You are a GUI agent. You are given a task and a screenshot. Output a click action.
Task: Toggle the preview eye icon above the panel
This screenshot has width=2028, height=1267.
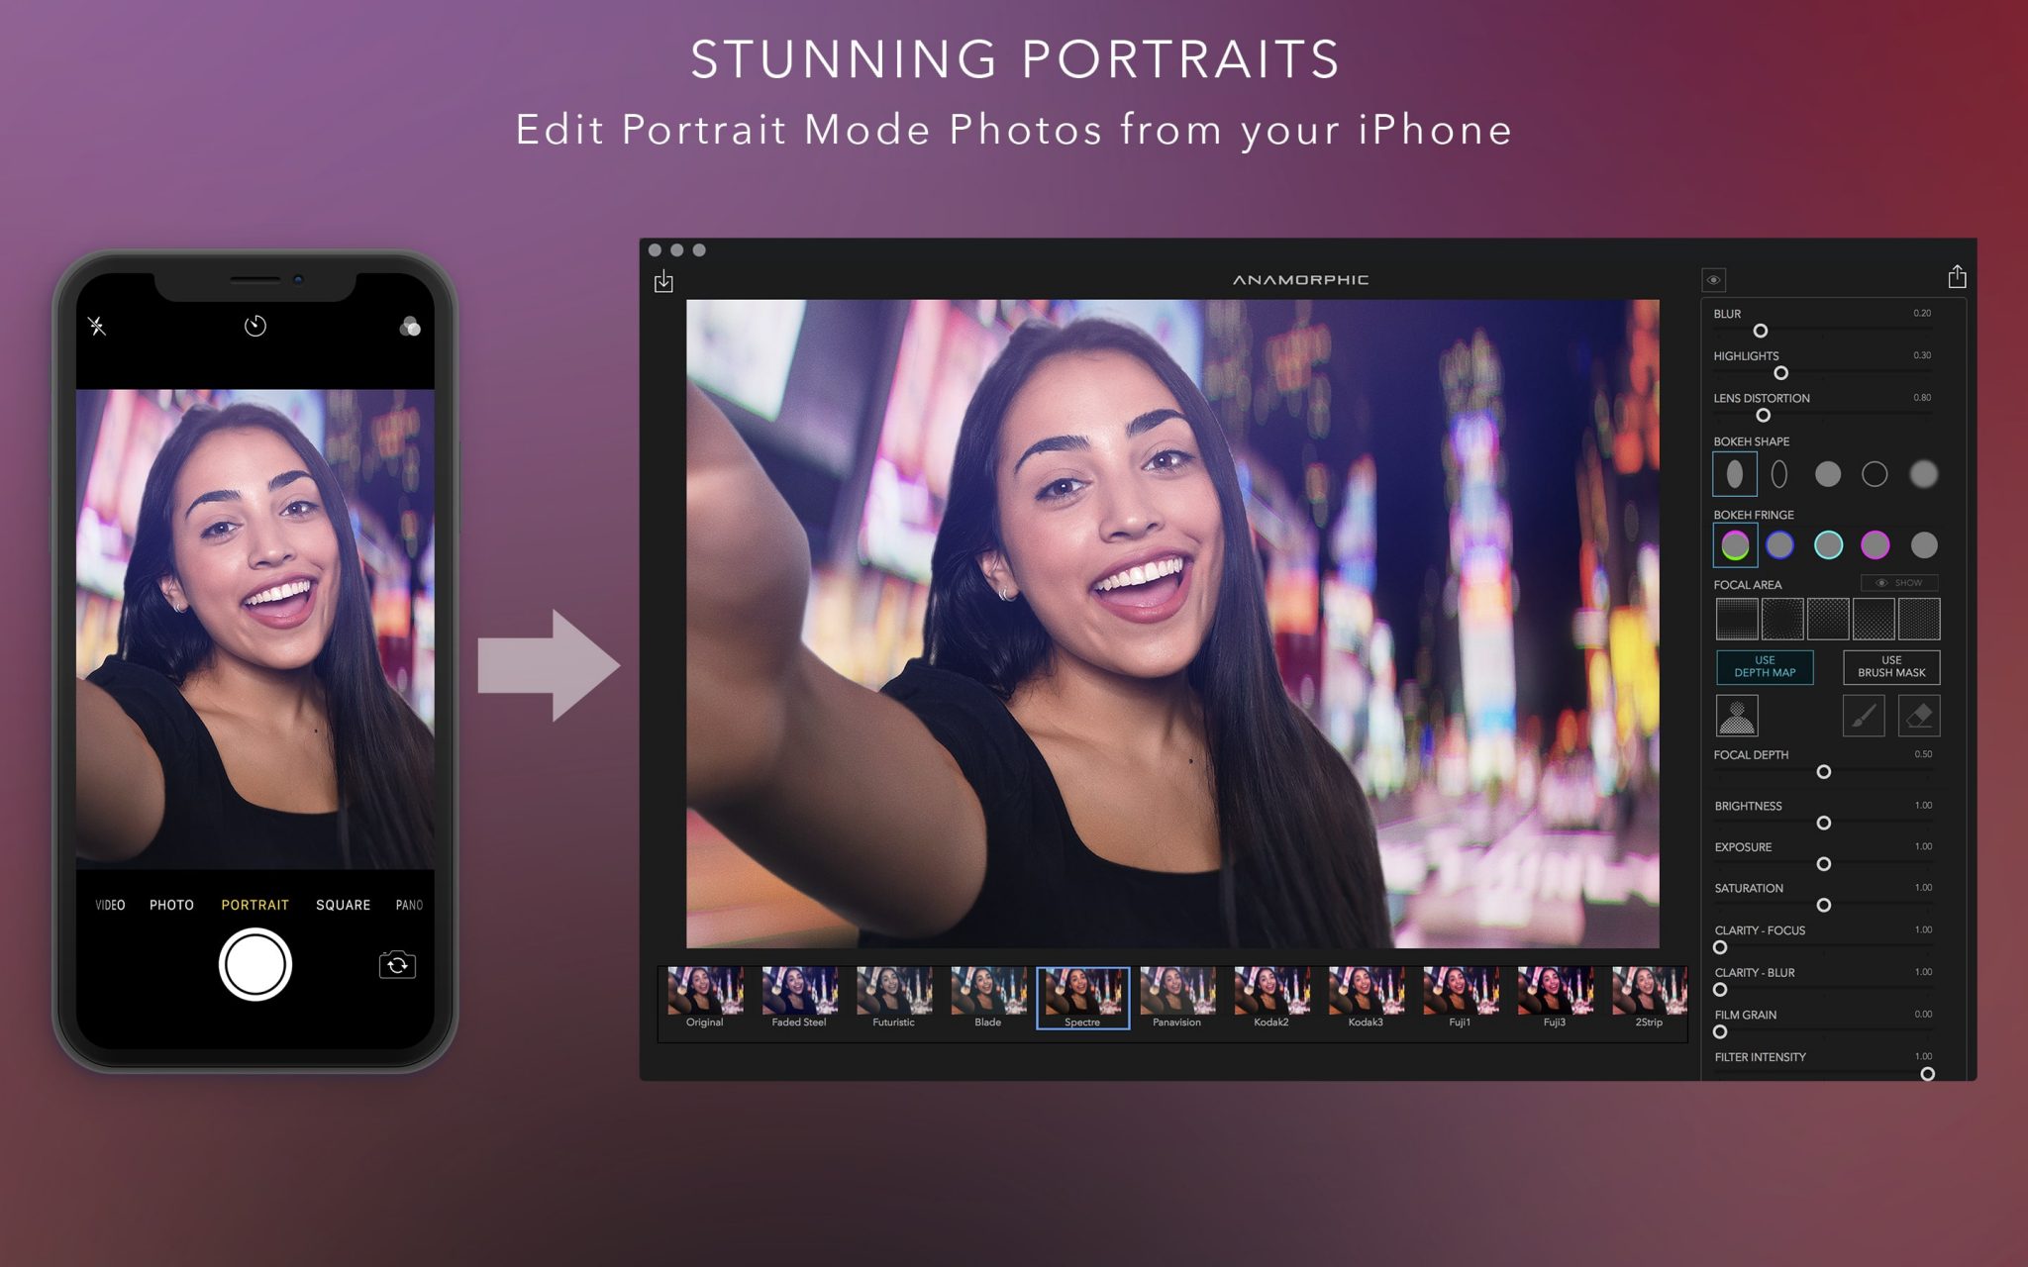pyautogui.click(x=1716, y=279)
